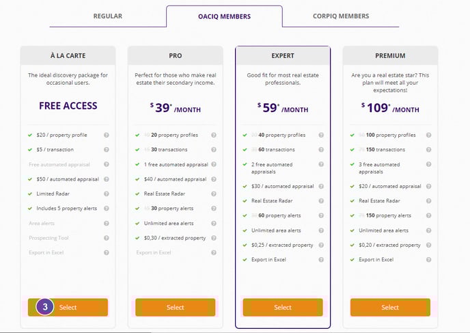This screenshot has height=333, width=470.
Task: Open help icon beside Expert 60 property alerts
Action: click(x=321, y=215)
